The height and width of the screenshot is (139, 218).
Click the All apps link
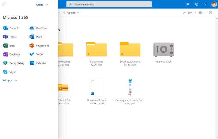click(10, 80)
